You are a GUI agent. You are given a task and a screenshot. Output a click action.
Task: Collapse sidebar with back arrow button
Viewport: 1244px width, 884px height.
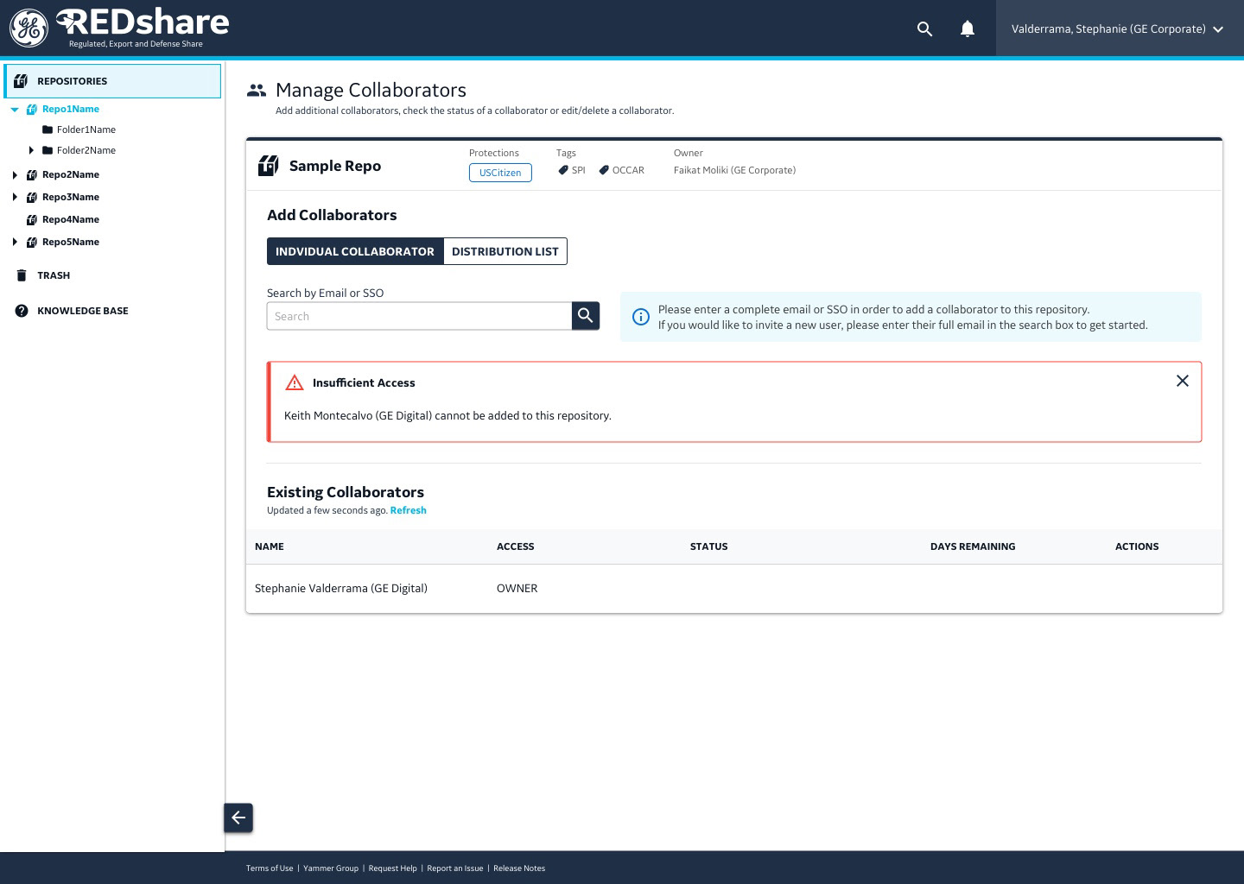[x=238, y=818]
